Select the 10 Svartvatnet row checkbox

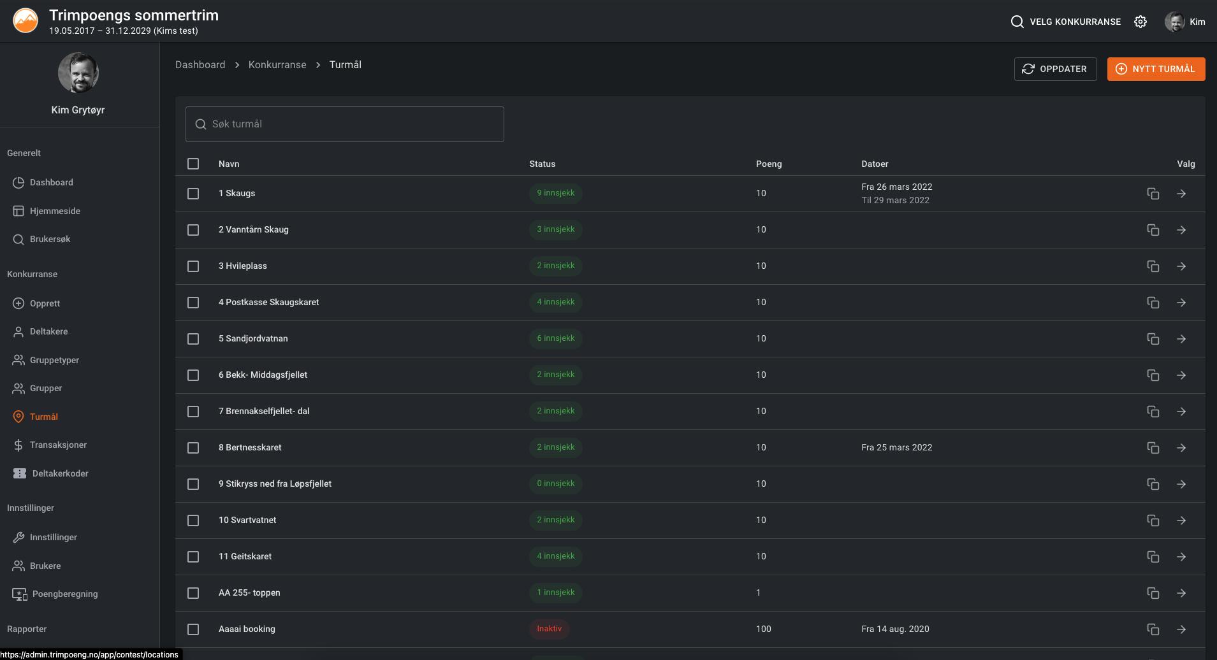[x=193, y=520]
